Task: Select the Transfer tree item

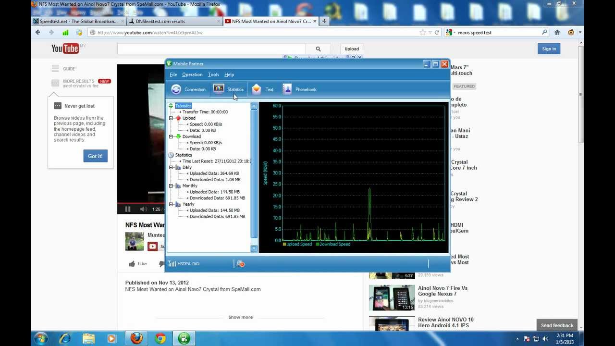Action: [183, 106]
